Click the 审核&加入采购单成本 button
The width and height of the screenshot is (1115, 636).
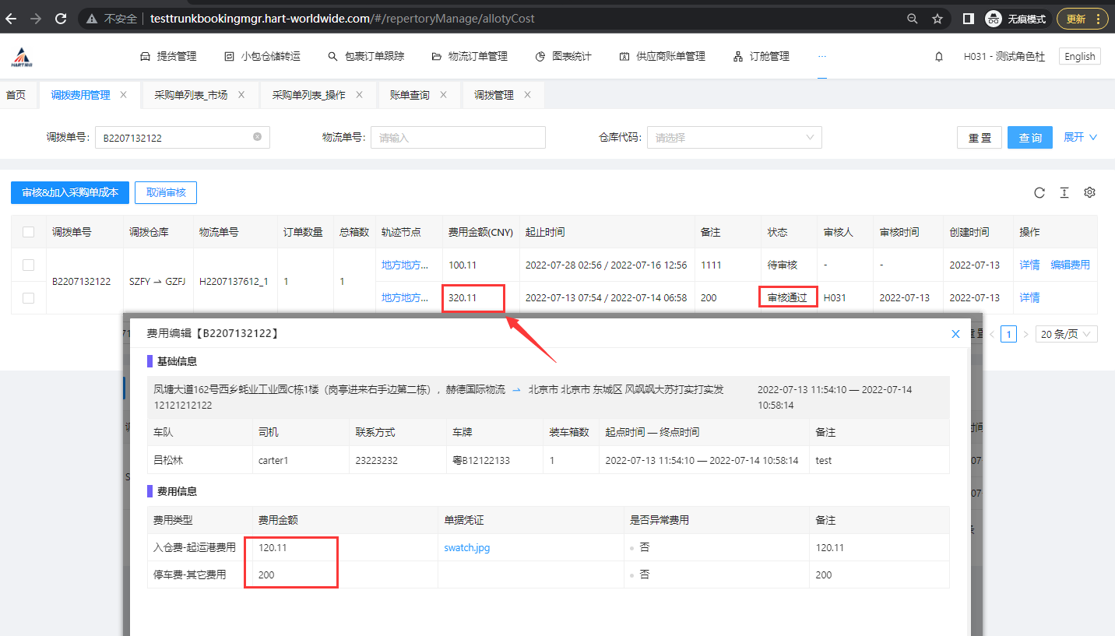click(70, 193)
